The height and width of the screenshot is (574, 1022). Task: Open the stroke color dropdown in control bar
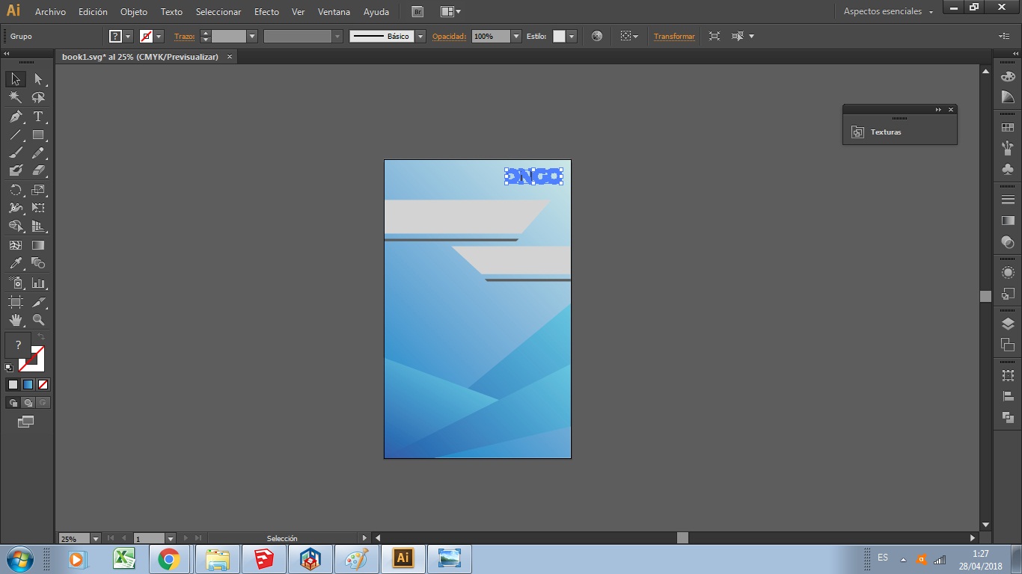(x=159, y=36)
